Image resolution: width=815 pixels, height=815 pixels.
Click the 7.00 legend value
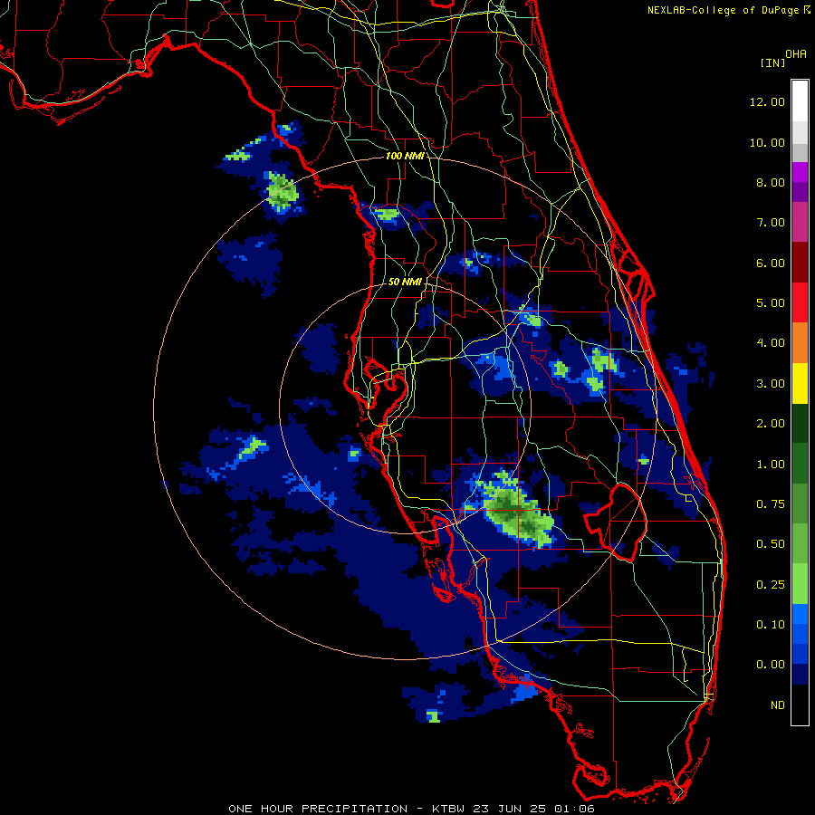tap(771, 223)
